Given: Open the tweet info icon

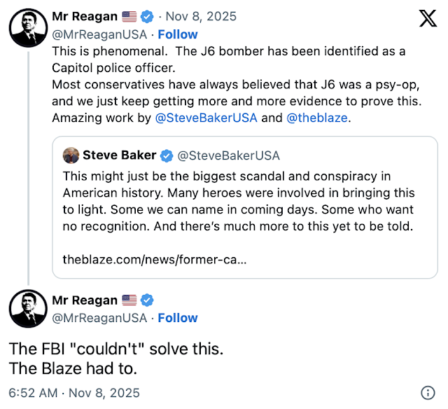Looking at the screenshot, I should tap(428, 393).
